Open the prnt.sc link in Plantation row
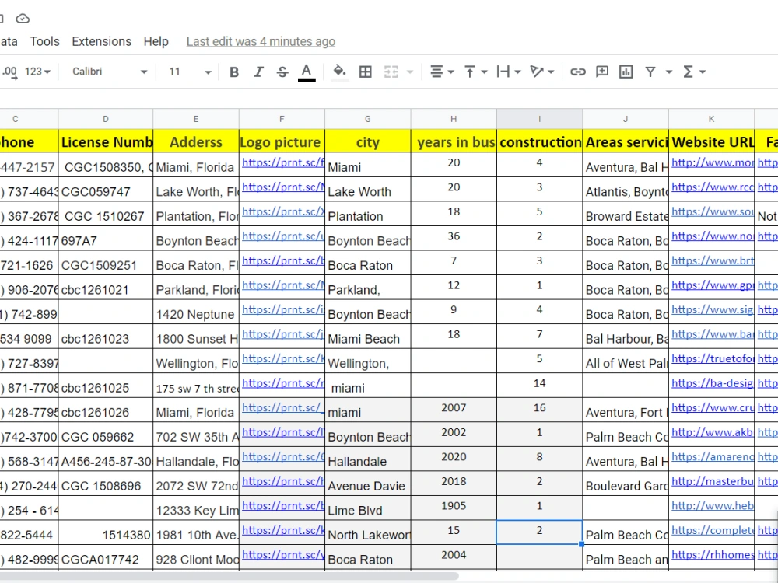Image resolution: width=778 pixels, height=583 pixels. pos(283,211)
